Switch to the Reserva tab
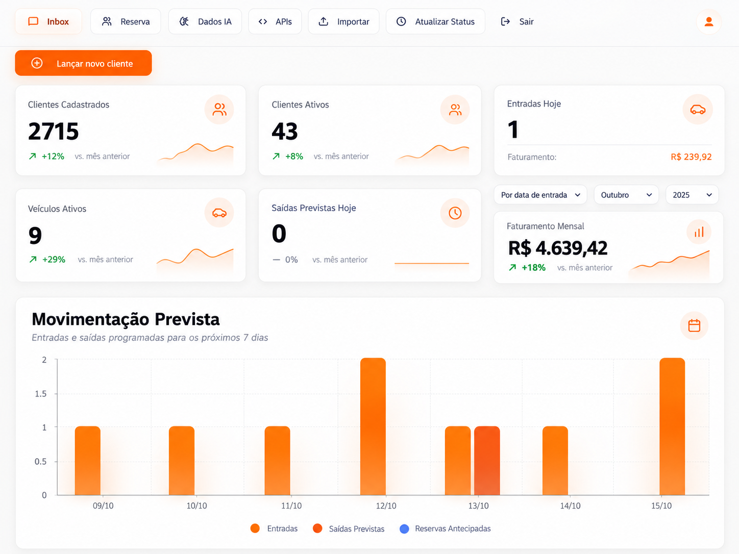The height and width of the screenshot is (554, 739). point(126,21)
